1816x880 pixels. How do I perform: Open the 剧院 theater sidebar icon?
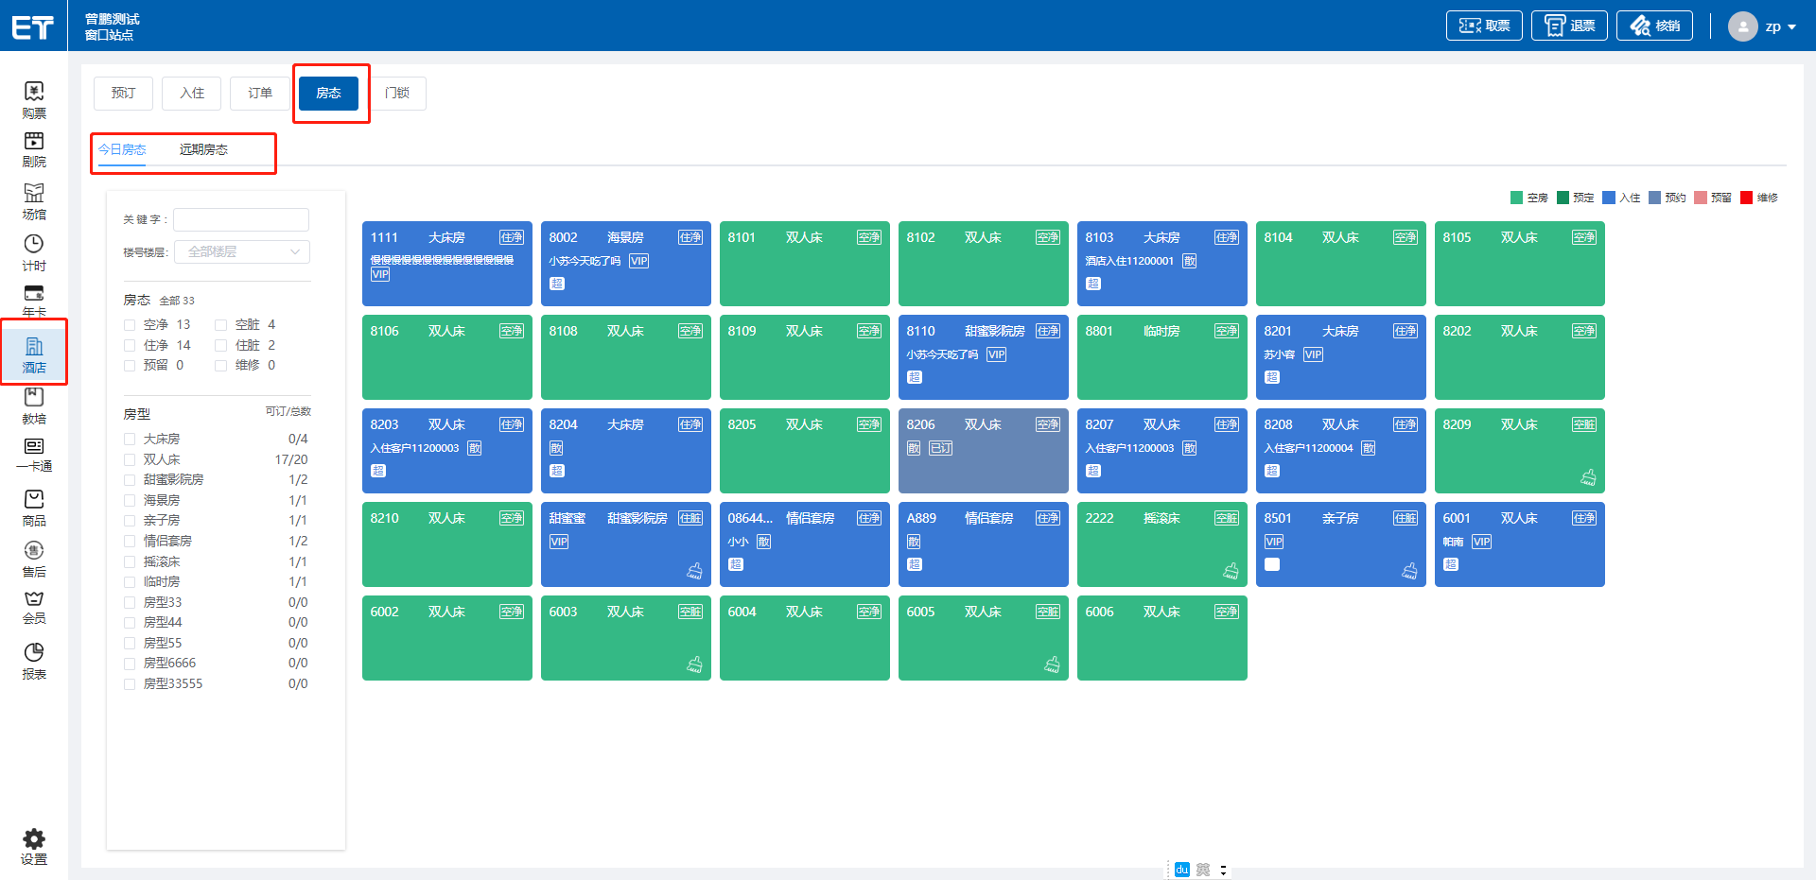coord(34,149)
